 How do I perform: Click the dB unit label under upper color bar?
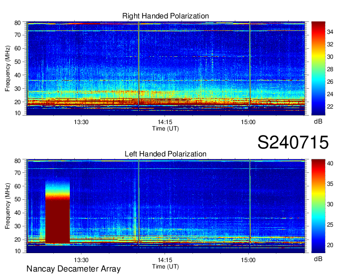[x=318, y=122]
